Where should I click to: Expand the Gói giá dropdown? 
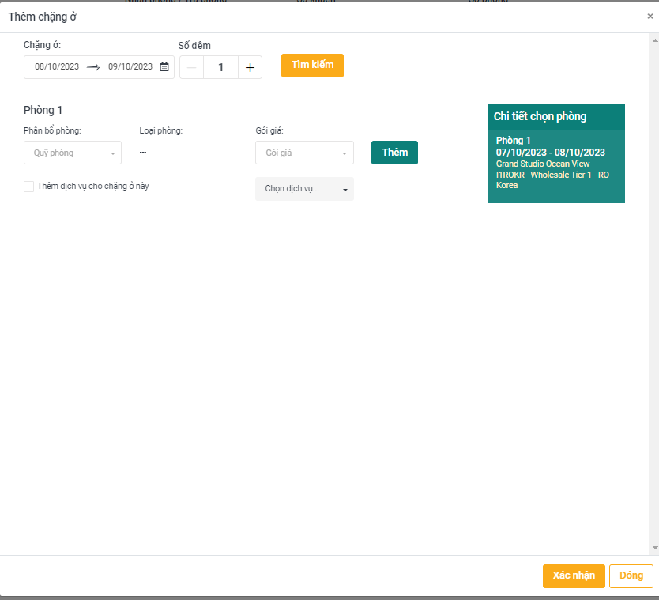pyautogui.click(x=304, y=153)
